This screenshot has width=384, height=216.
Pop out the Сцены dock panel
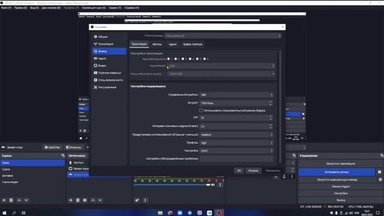click(x=63, y=155)
